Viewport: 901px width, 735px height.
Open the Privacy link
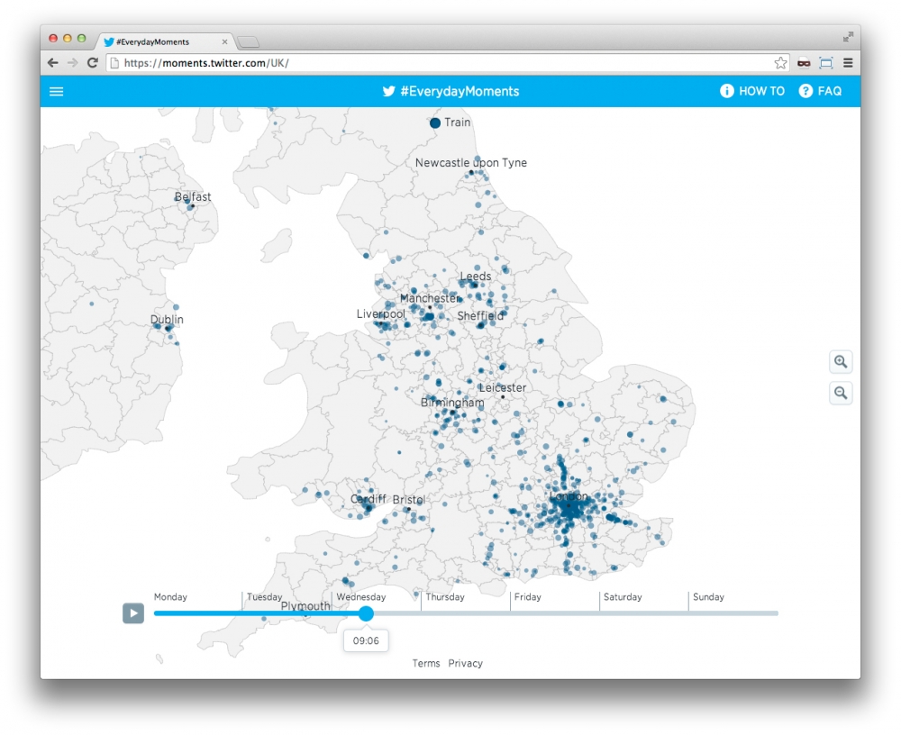click(466, 663)
